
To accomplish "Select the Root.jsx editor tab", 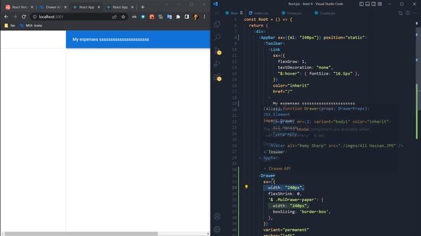I will (x=232, y=13).
